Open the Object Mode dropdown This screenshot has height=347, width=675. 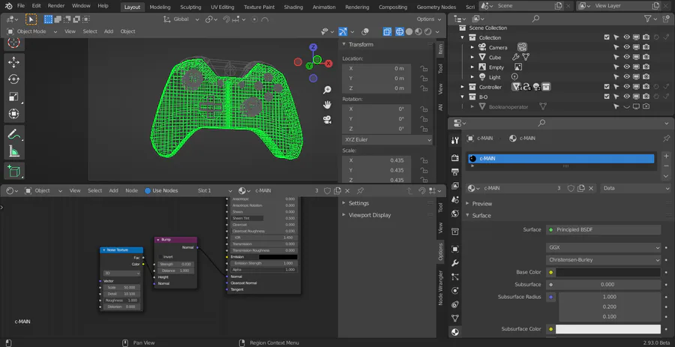click(32, 31)
